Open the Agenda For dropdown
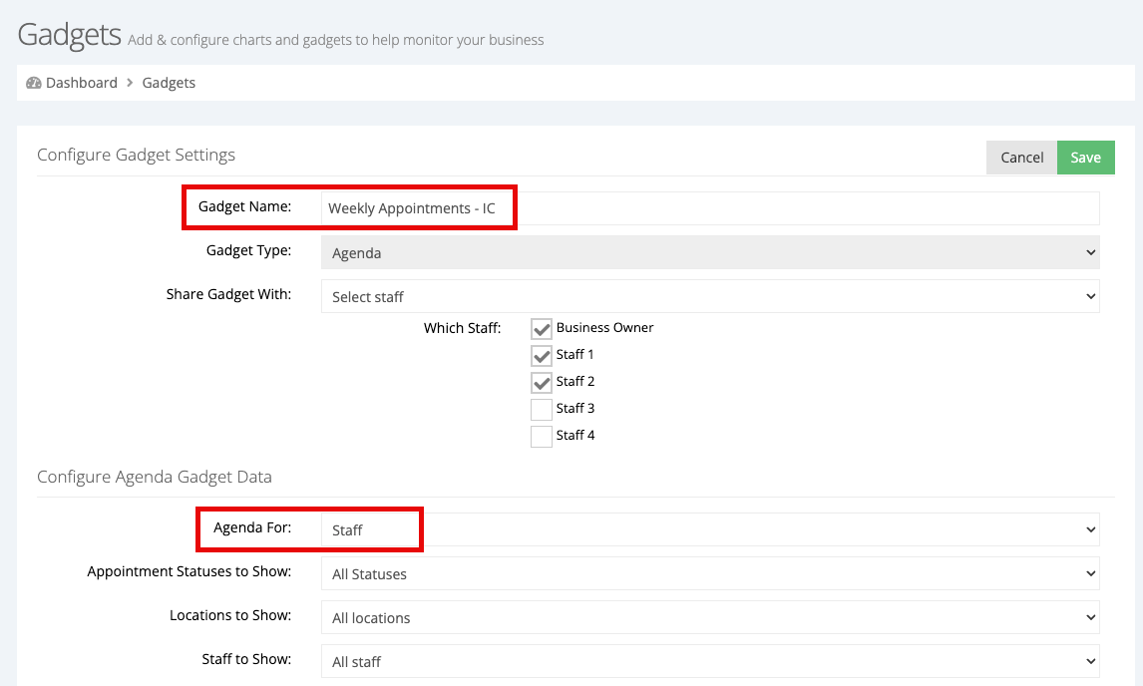This screenshot has height=686, width=1143. pos(710,530)
